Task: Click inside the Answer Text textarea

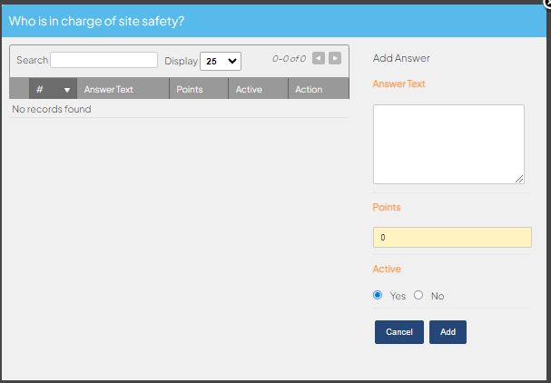Action: [448, 144]
